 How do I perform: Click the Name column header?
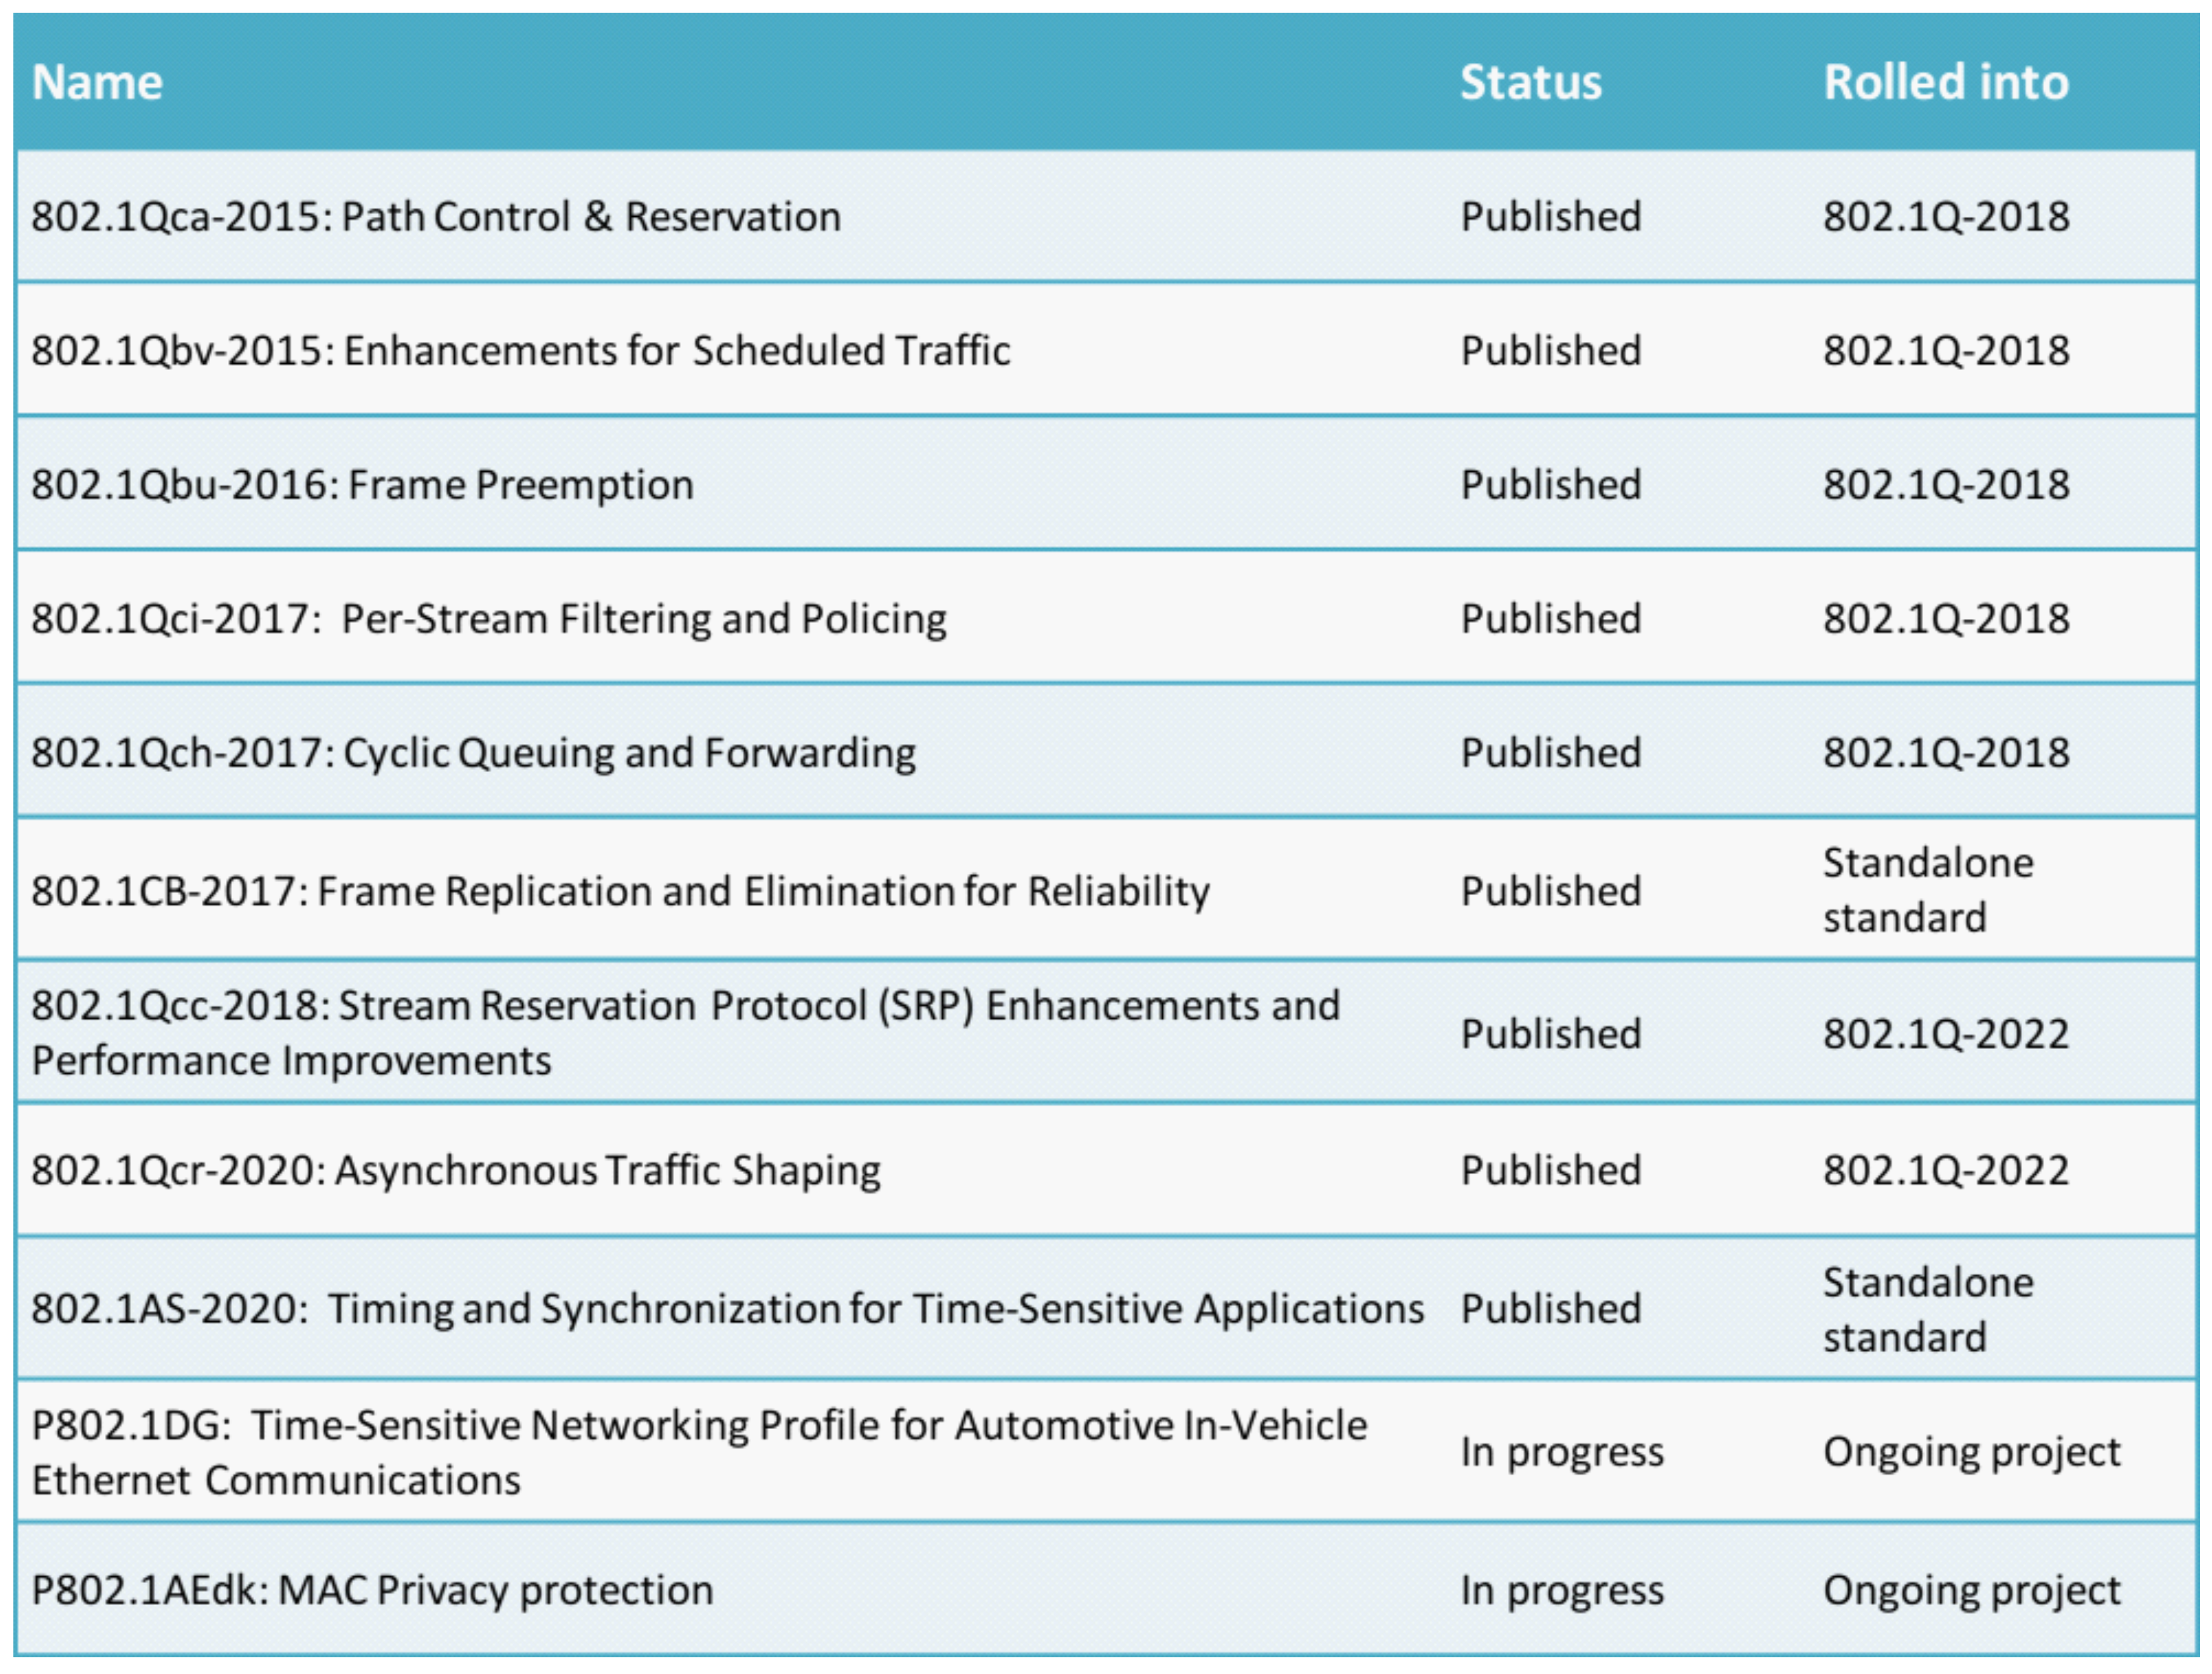[97, 82]
